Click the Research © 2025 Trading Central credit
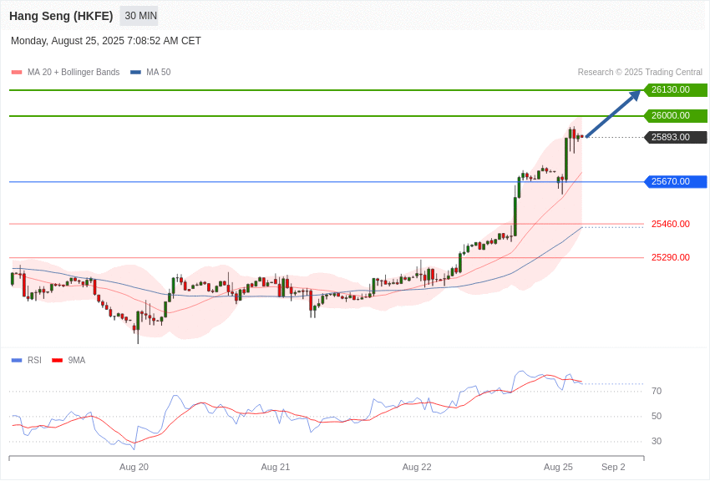Viewport: 710px width, 481px height. pos(640,72)
